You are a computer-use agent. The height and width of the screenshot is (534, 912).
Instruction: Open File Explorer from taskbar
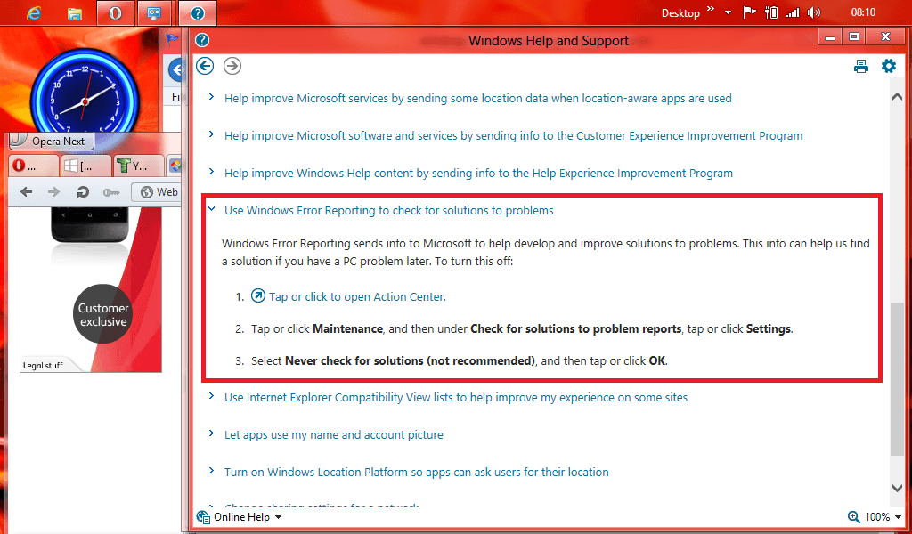[x=75, y=13]
